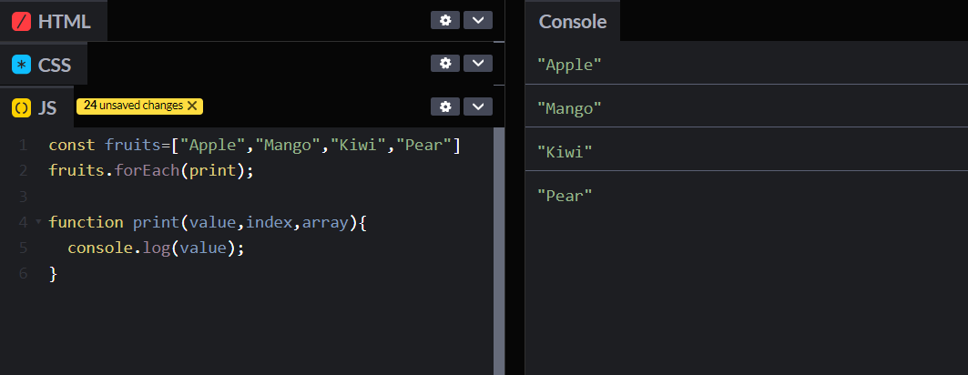968x375 pixels.
Task: Place cursor on console.log line in editor
Action: [x=157, y=248]
